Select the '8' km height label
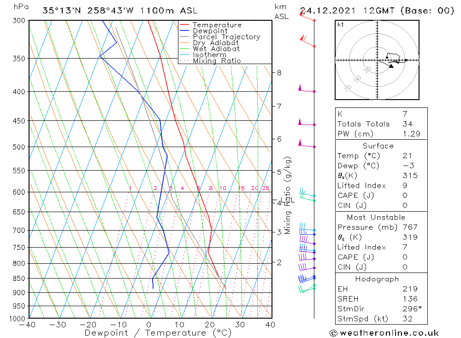This screenshot has height=338, width=461. pyautogui.click(x=279, y=73)
